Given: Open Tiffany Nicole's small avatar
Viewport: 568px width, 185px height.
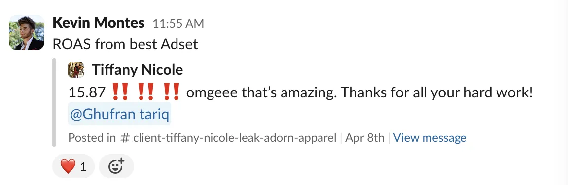Looking at the screenshot, I should [76, 70].
